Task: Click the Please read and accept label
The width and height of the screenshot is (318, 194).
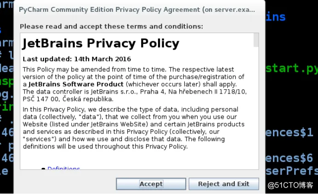Action: tap(112, 26)
